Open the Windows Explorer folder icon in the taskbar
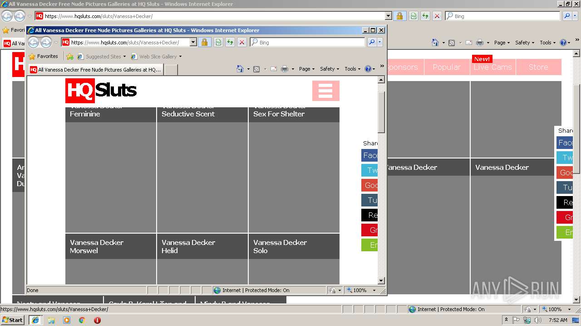Viewport: 581px width, 326px height. point(51,320)
